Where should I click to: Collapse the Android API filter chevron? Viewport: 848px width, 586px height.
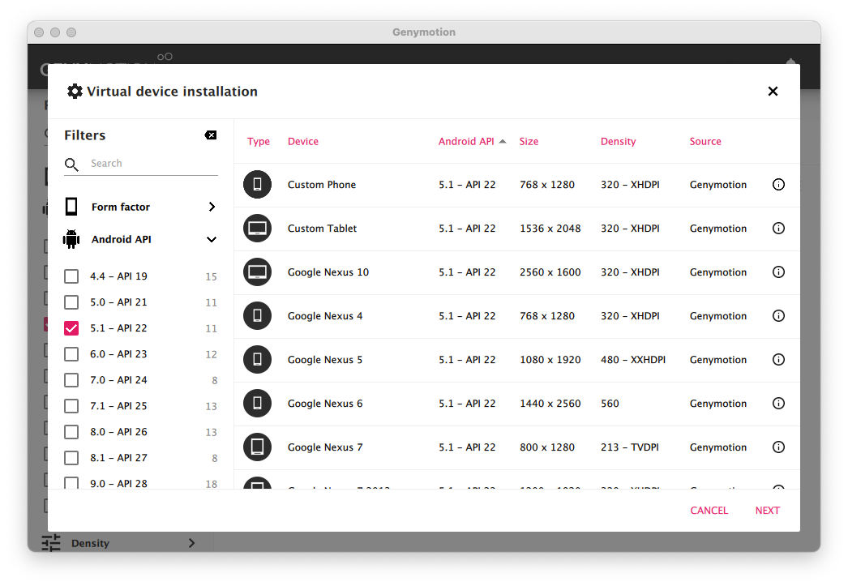tap(212, 239)
